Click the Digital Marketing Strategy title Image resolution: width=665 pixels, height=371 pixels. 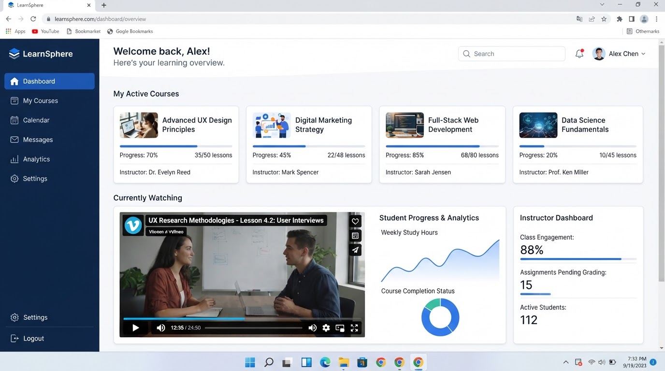coord(323,125)
